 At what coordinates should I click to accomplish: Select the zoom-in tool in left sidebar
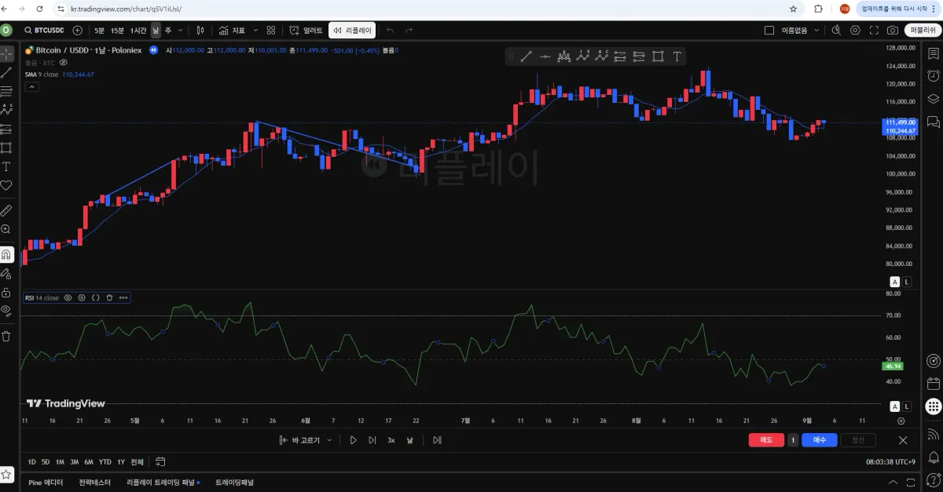coord(6,229)
